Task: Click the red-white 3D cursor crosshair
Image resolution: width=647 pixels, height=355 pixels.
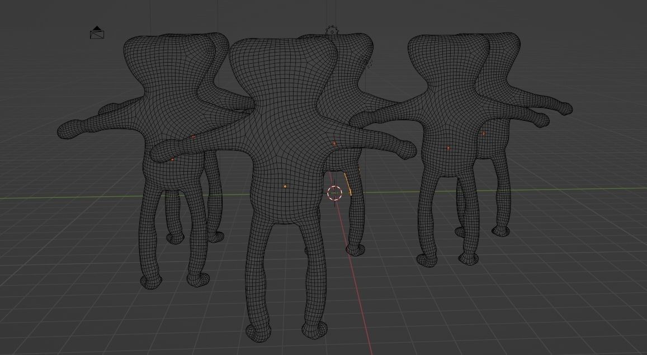Action: (334, 192)
